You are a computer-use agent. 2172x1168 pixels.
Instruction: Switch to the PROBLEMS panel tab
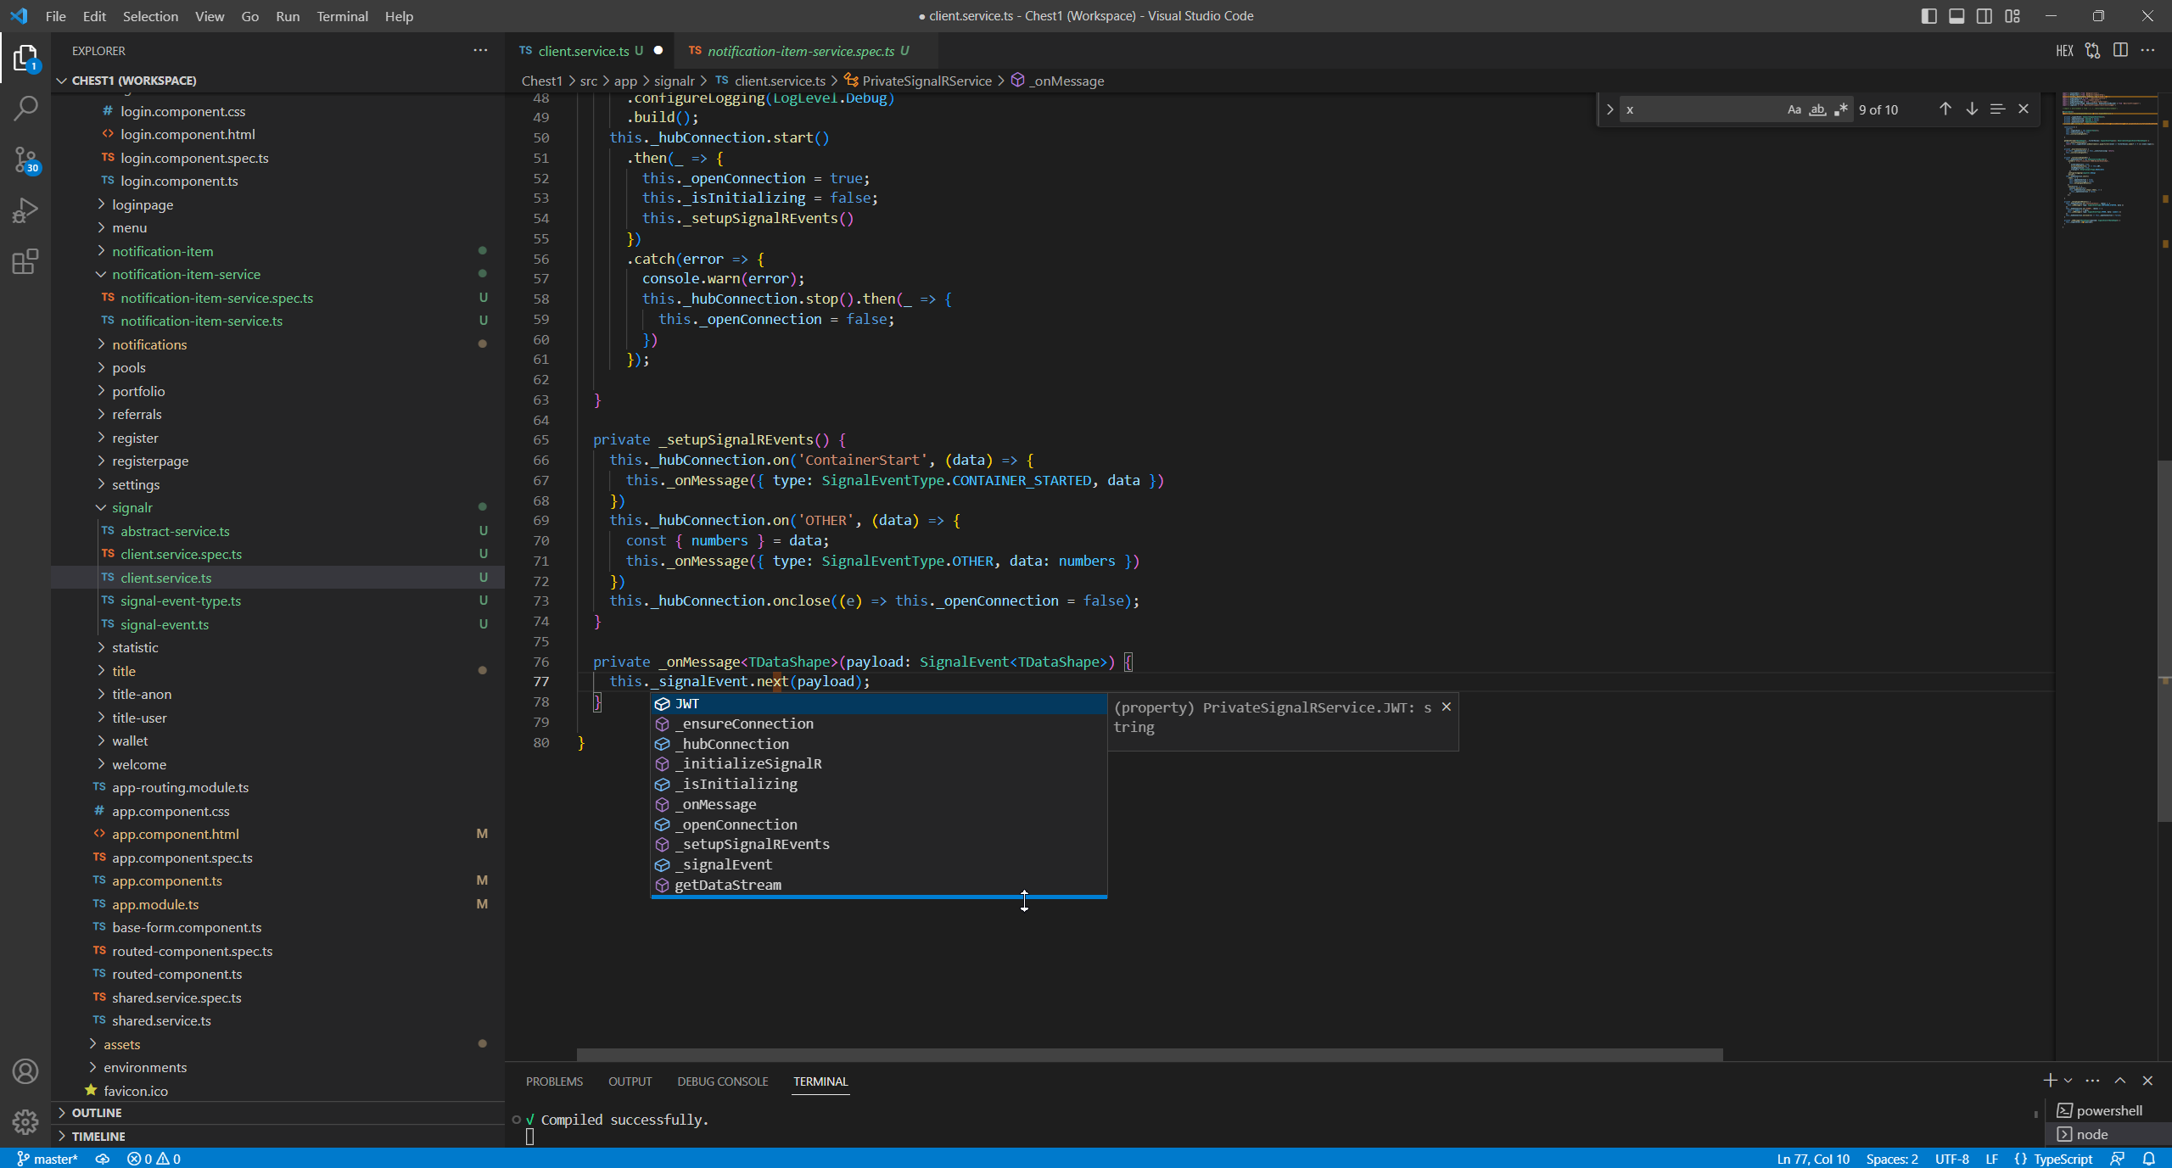pos(554,1081)
